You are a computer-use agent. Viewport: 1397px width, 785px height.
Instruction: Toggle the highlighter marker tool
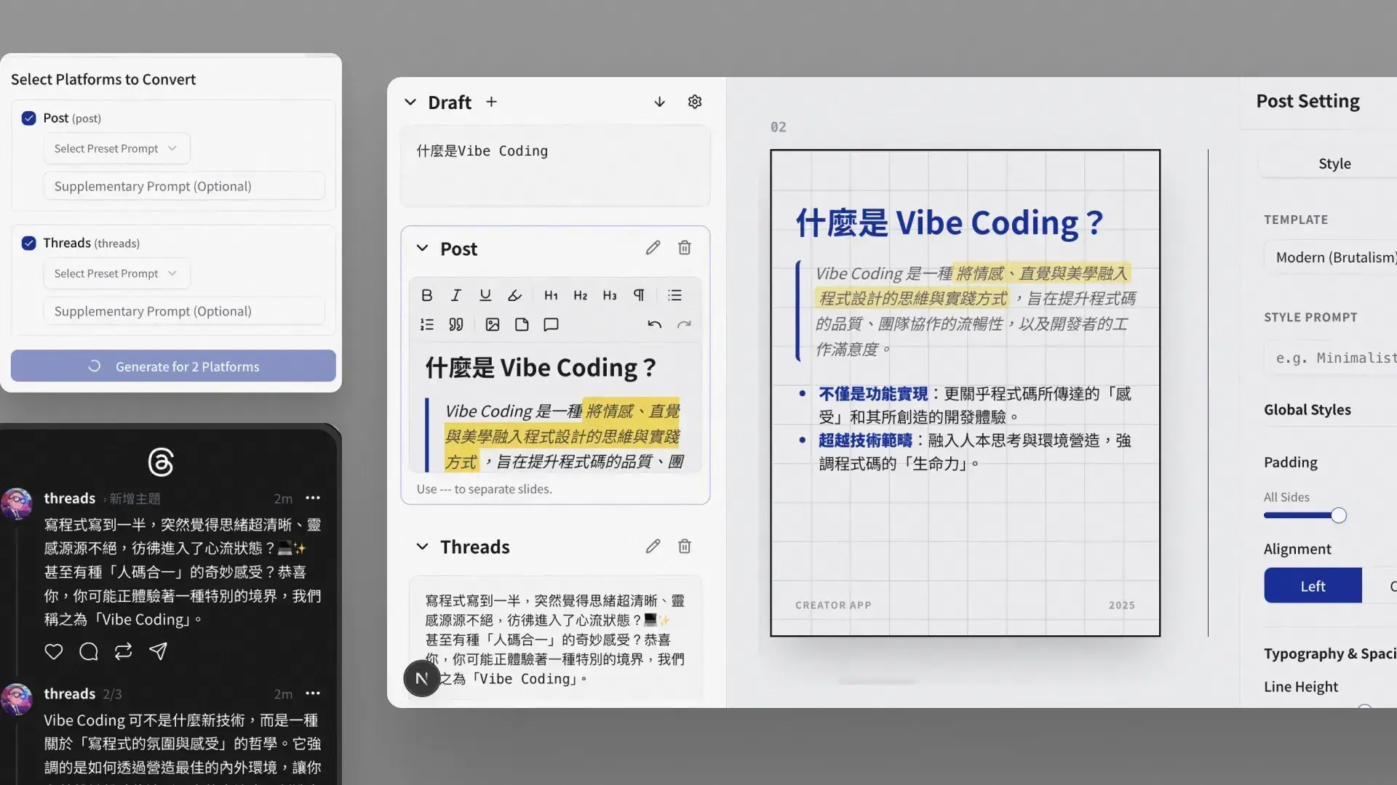point(514,295)
